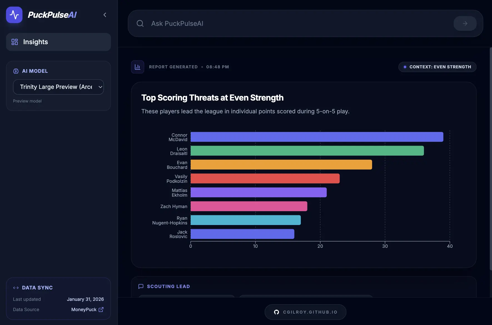The image size is (492, 325).
Task: Click the Insights grid icon
Action: coord(15,42)
